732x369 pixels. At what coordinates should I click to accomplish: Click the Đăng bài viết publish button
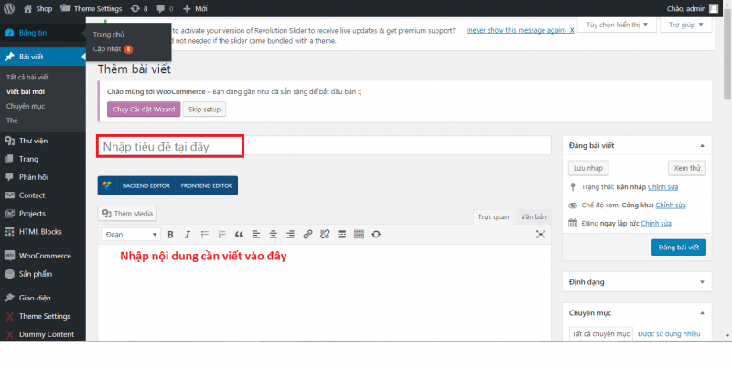tap(678, 248)
